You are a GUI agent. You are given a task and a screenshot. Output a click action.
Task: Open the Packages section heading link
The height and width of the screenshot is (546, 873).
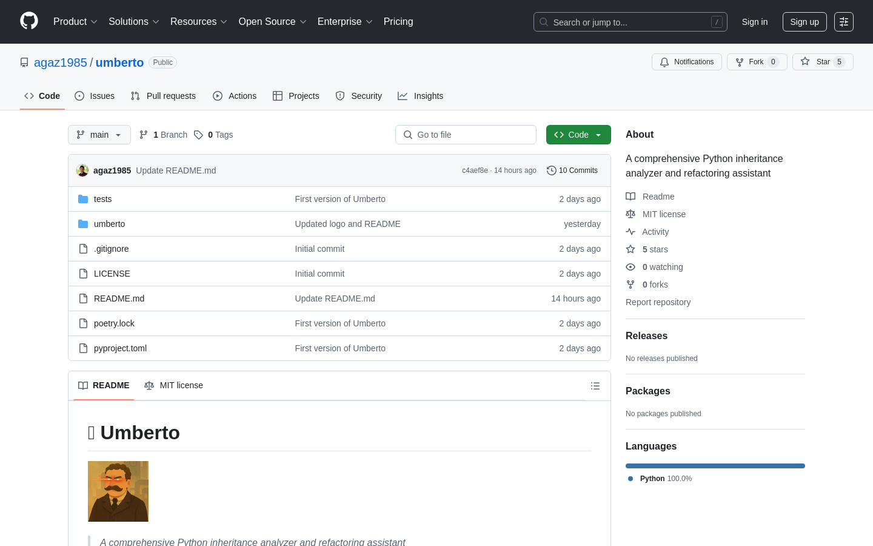pyautogui.click(x=648, y=391)
